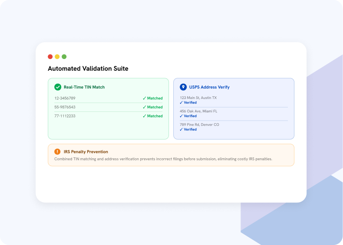The height and width of the screenshot is (245, 343).
Task: Select the 789 Pine Rd, Denver CO address
Action: coord(199,124)
